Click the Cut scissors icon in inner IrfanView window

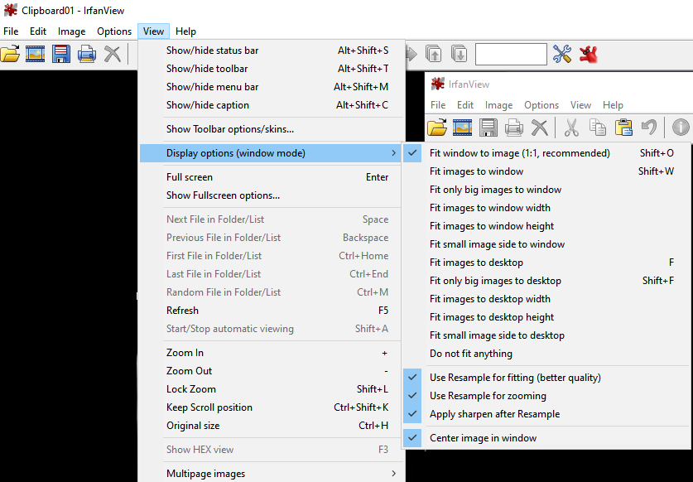pos(571,128)
